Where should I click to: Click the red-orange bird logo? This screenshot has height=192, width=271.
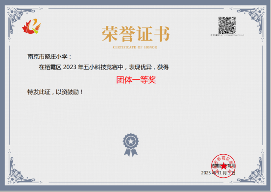pyautogui.click(x=31, y=26)
